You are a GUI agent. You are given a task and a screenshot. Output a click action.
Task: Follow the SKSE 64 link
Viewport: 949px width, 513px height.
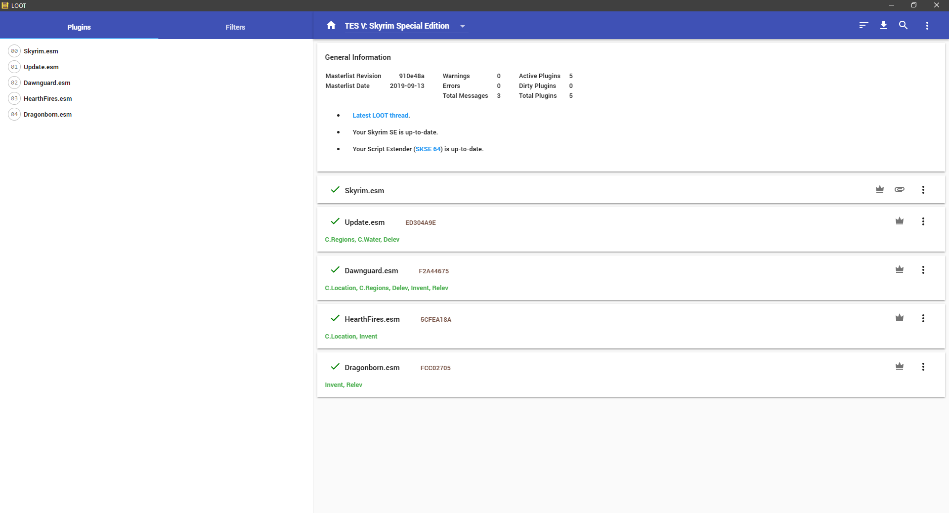tap(428, 149)
